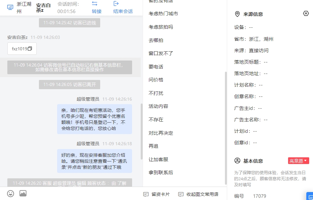Click the 落地页地址 field
This screenshot has width=313, height=200.
(251, 74)
